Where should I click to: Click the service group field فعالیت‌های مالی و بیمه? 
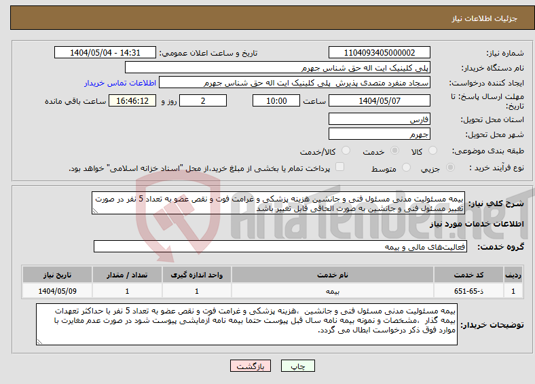280,246
